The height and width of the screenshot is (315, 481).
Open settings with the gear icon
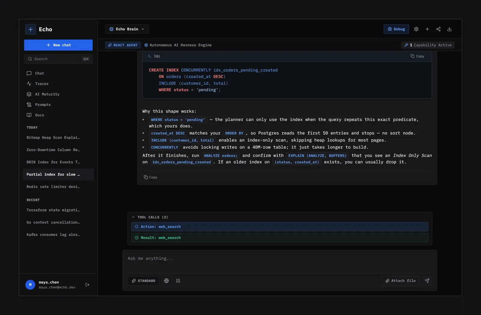[416, 29]
